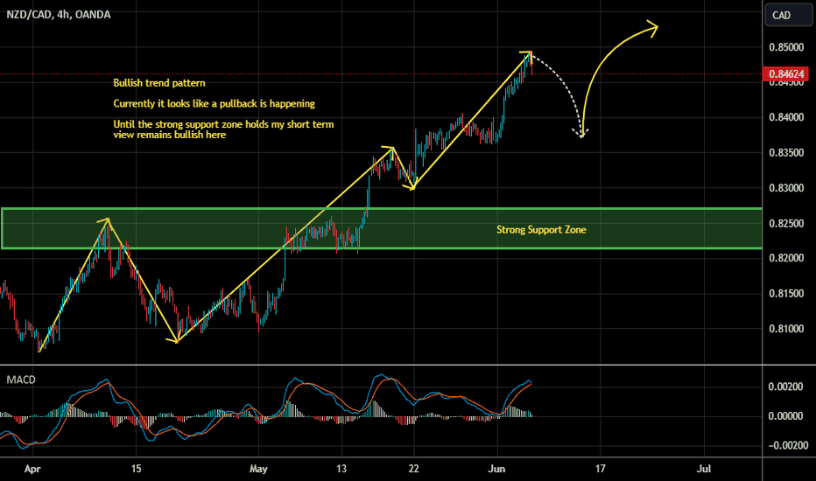
Task: Click the 0.82500 price axis label
Action: point(786,223)
